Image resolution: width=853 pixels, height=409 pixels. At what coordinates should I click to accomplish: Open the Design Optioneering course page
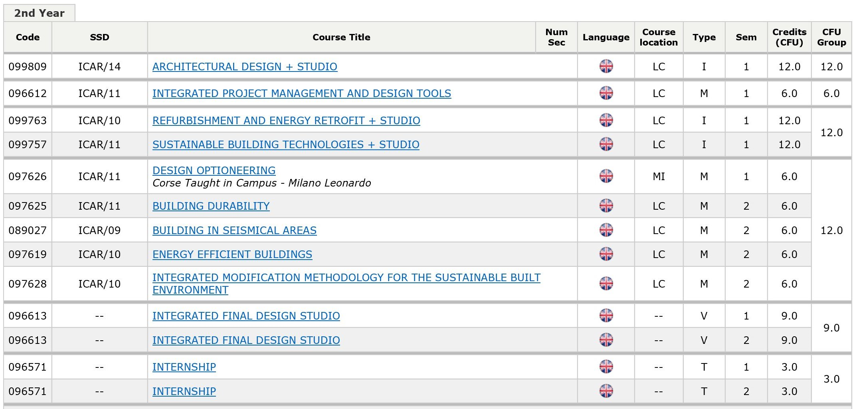coord(214,171)
